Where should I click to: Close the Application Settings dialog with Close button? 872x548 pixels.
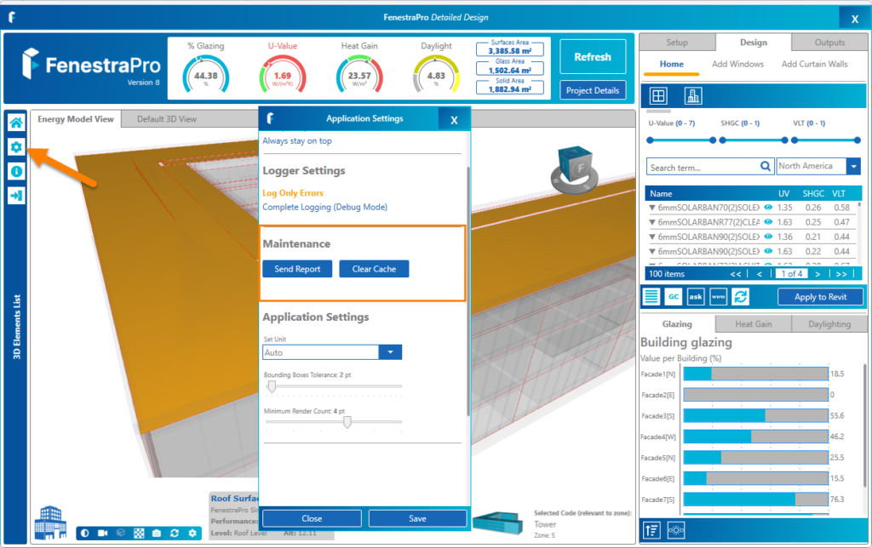[x=312, y=518]
